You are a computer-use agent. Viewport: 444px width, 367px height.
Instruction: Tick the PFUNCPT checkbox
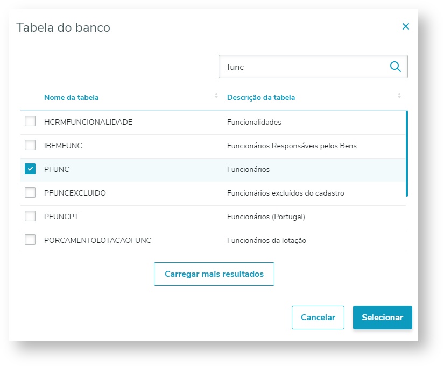coord(30,216)
